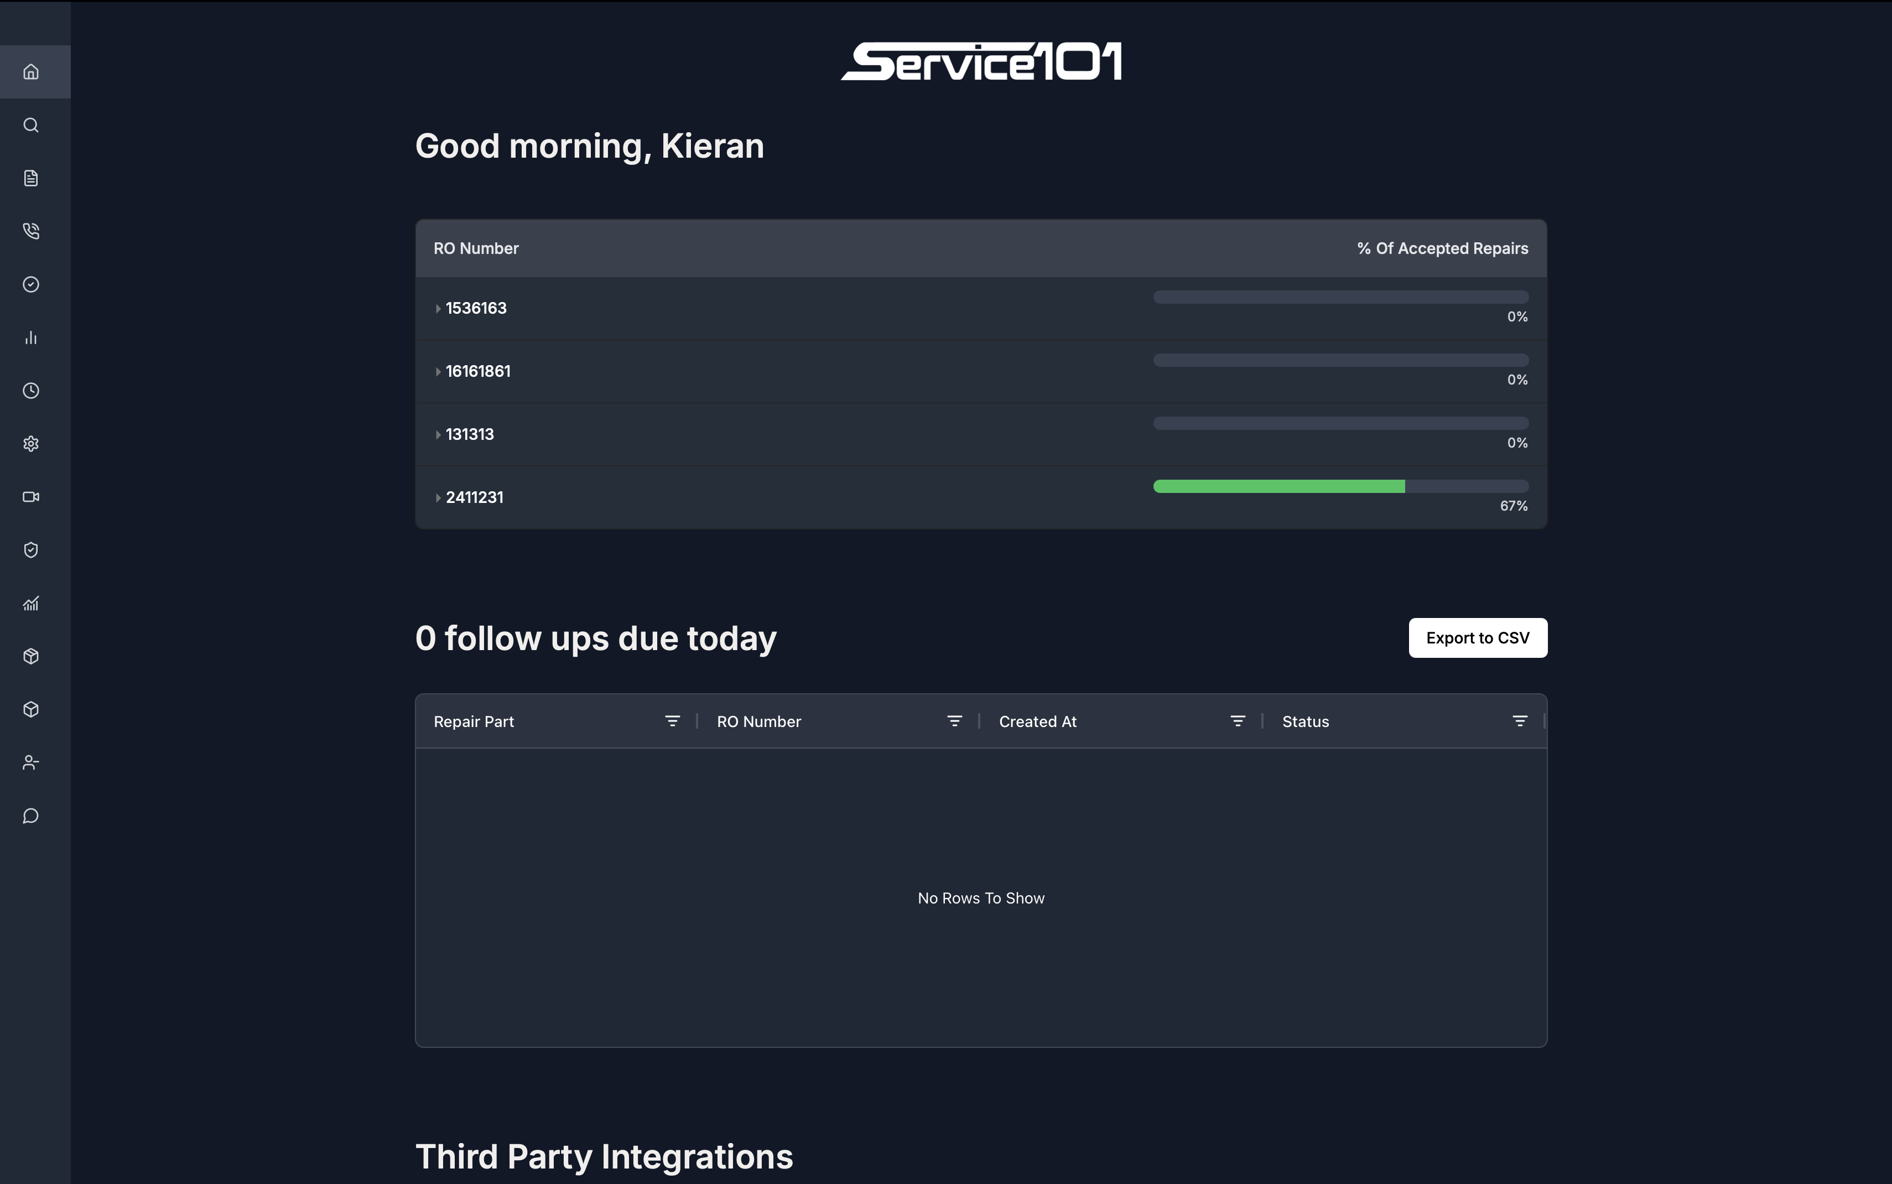Open the document icon in sidebar
This screenshot has height=1184, width=1892.
[x=30, y=179]
